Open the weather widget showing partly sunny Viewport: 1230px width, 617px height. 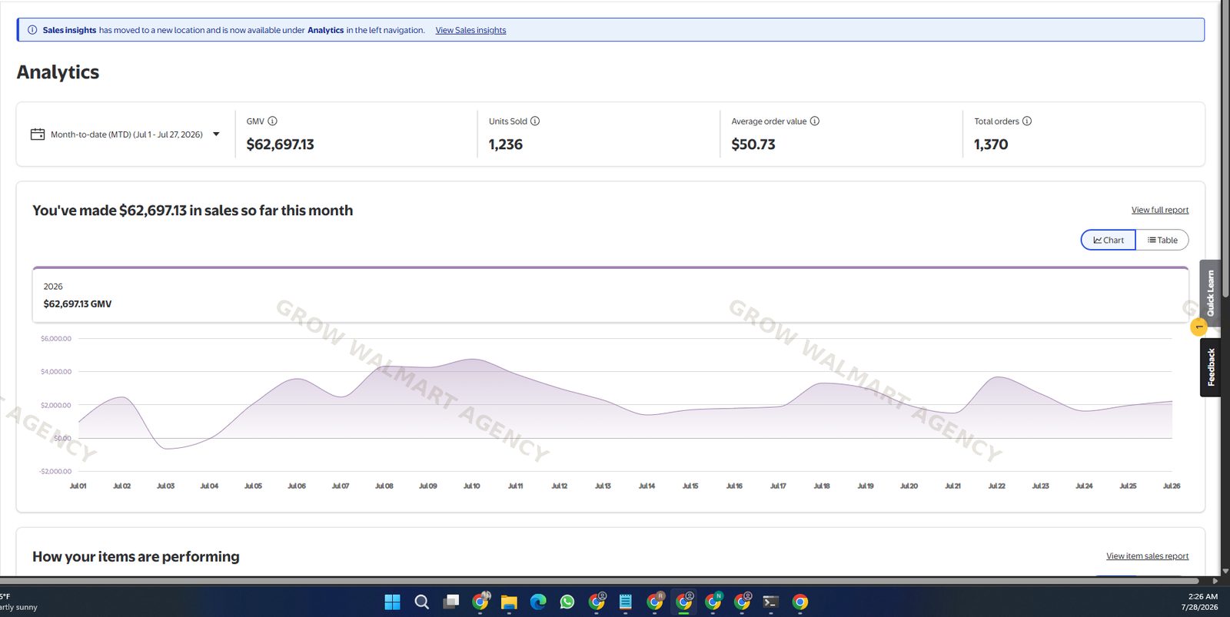coord(18,602)
